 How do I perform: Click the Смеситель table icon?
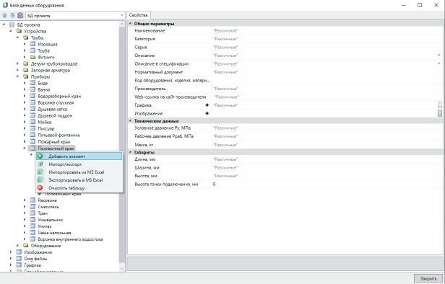[x=33, y=207]
